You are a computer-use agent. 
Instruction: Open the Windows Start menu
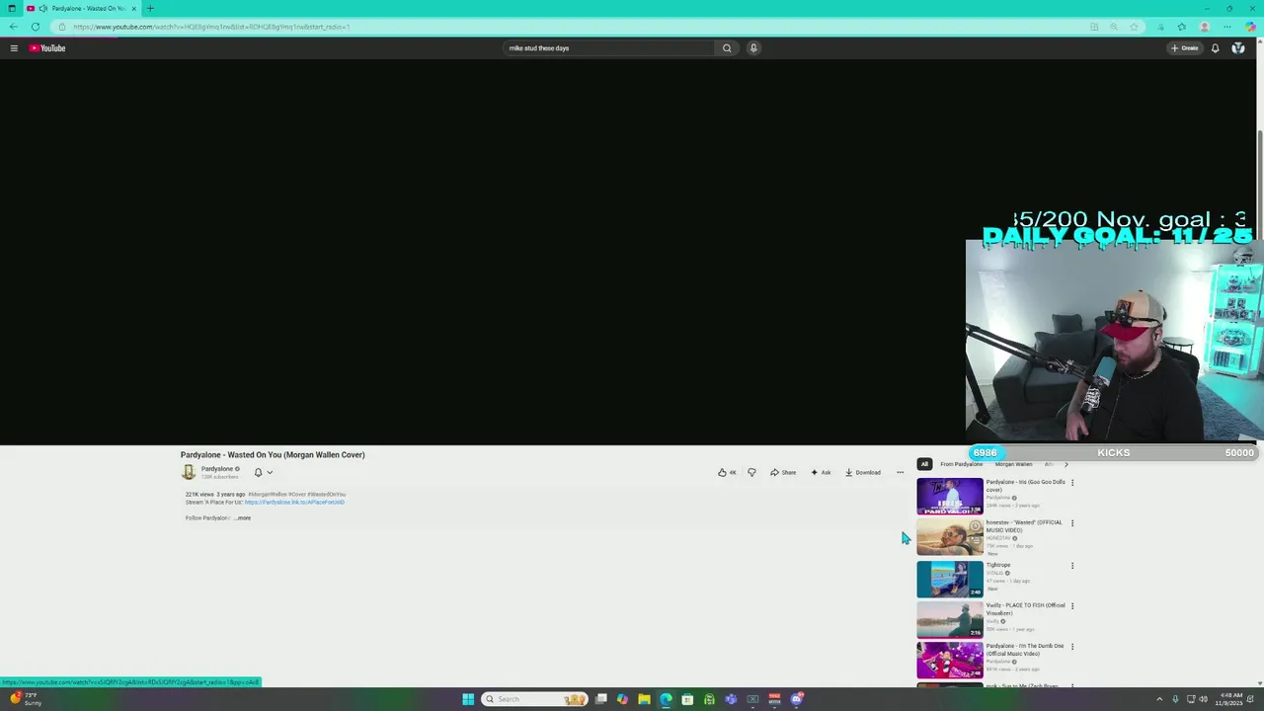tap(468, 699)
